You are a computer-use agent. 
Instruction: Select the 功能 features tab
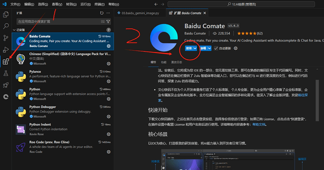coord(164,62)
